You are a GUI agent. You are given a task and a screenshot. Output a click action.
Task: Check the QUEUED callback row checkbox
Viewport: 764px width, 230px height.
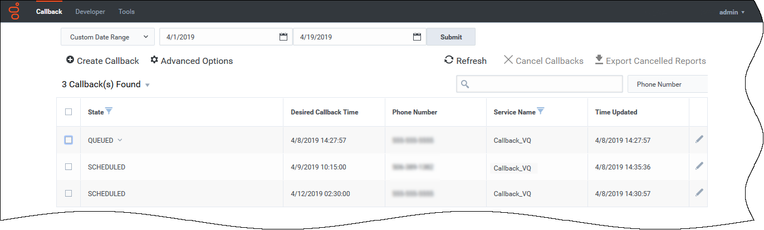[x=68, y=140]
